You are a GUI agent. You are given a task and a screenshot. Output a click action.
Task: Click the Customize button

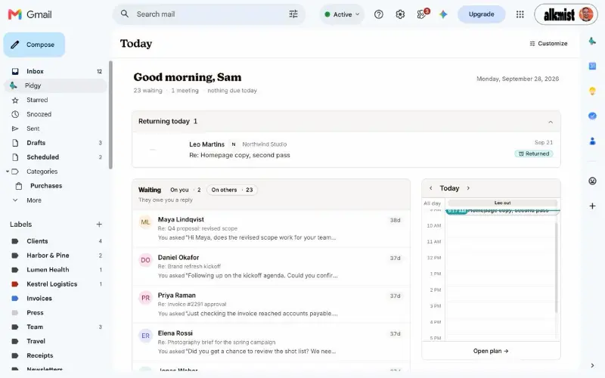(x=548, y=44)
